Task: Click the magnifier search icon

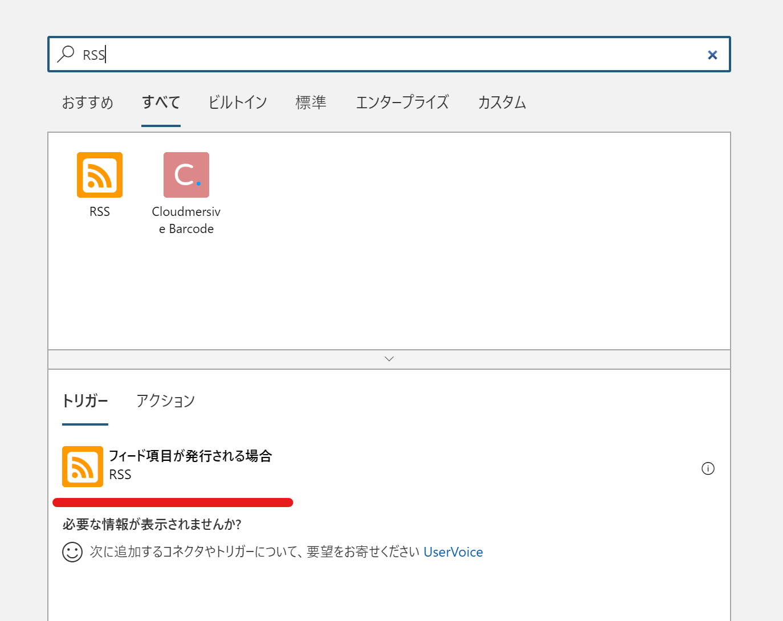Action: [x=66, y=54]
